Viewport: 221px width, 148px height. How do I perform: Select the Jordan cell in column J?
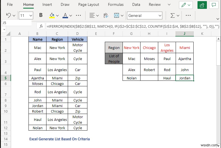point(185,78)
